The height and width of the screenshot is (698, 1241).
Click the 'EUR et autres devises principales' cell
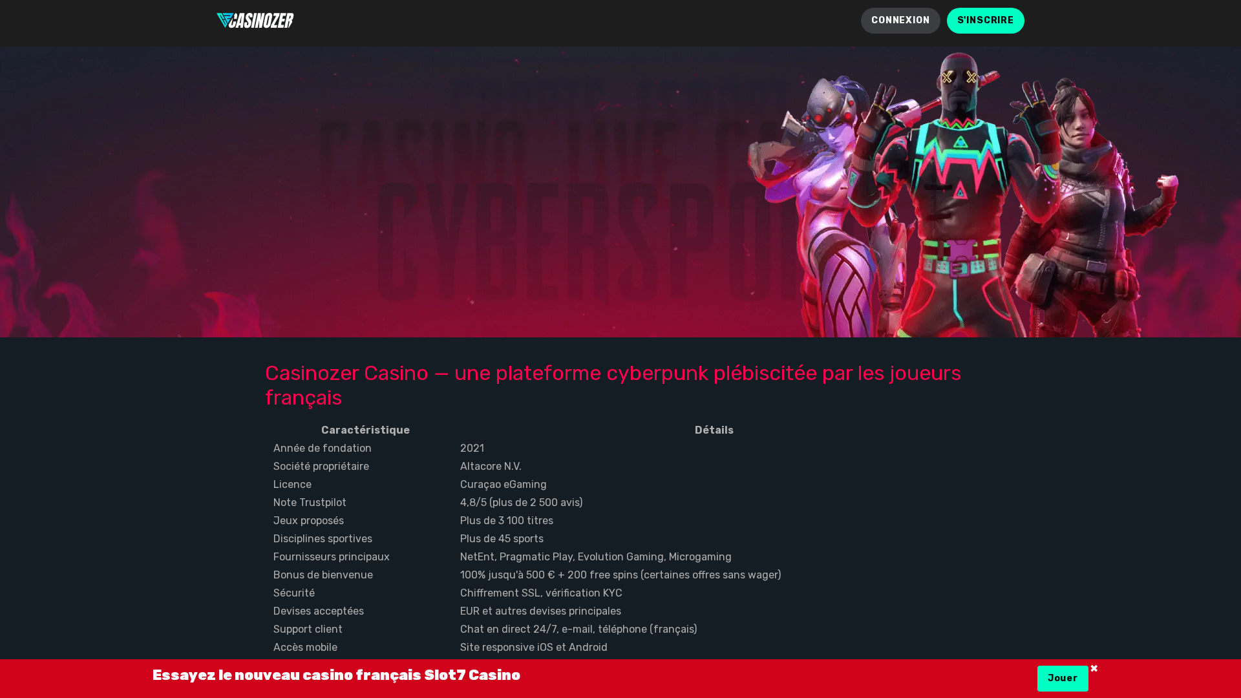540,611
